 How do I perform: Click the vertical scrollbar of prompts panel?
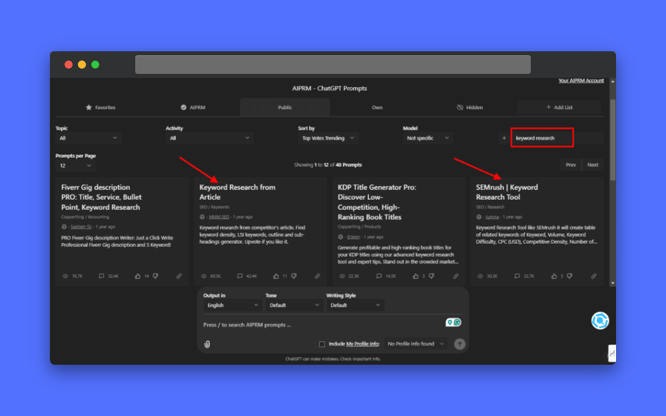(x=613, y=140)
